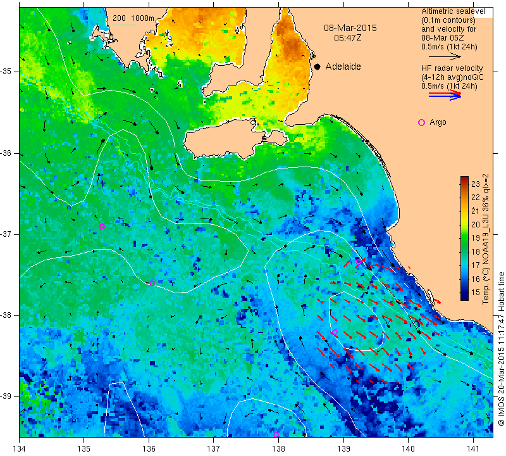The width and height of the screenshot is (506, 456).
Task: Click the colorbar tick label '16'
Action: (x=476, y=279)
